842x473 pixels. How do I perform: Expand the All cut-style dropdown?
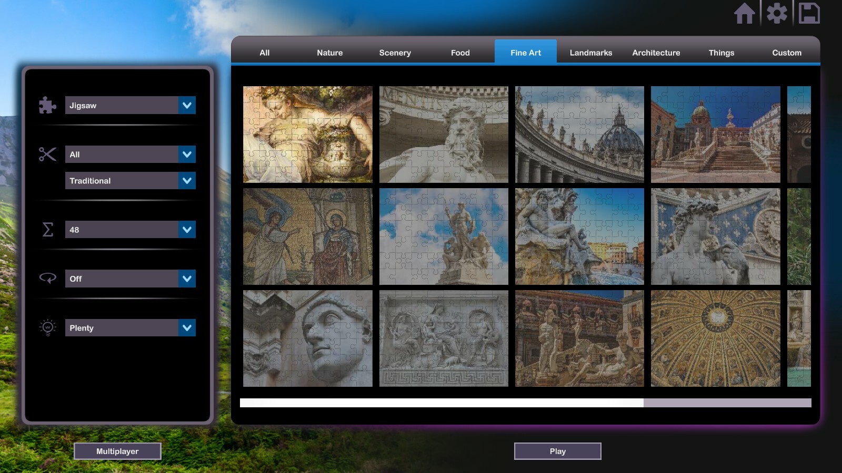tap(130, 154)
